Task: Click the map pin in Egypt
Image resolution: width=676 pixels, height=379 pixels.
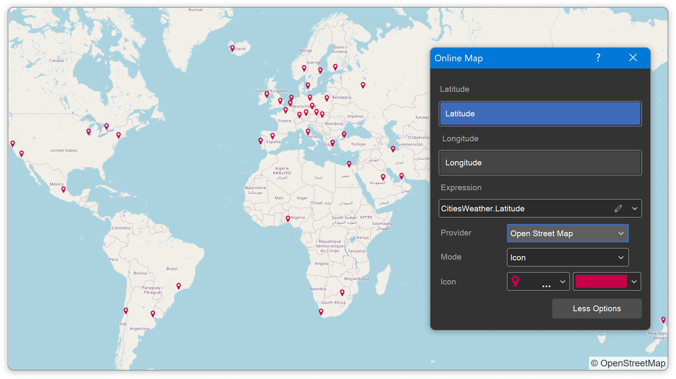Action: coord(349,164)
